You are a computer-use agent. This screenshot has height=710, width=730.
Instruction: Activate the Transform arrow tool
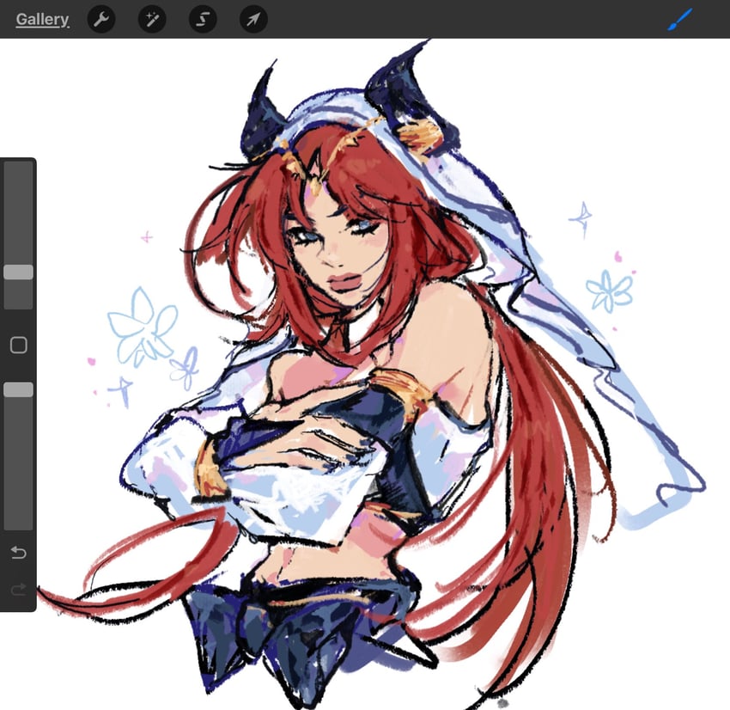253,20
